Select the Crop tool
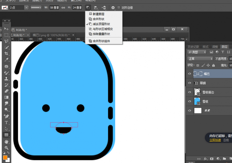Screen dimensions: 232x163 6,53
